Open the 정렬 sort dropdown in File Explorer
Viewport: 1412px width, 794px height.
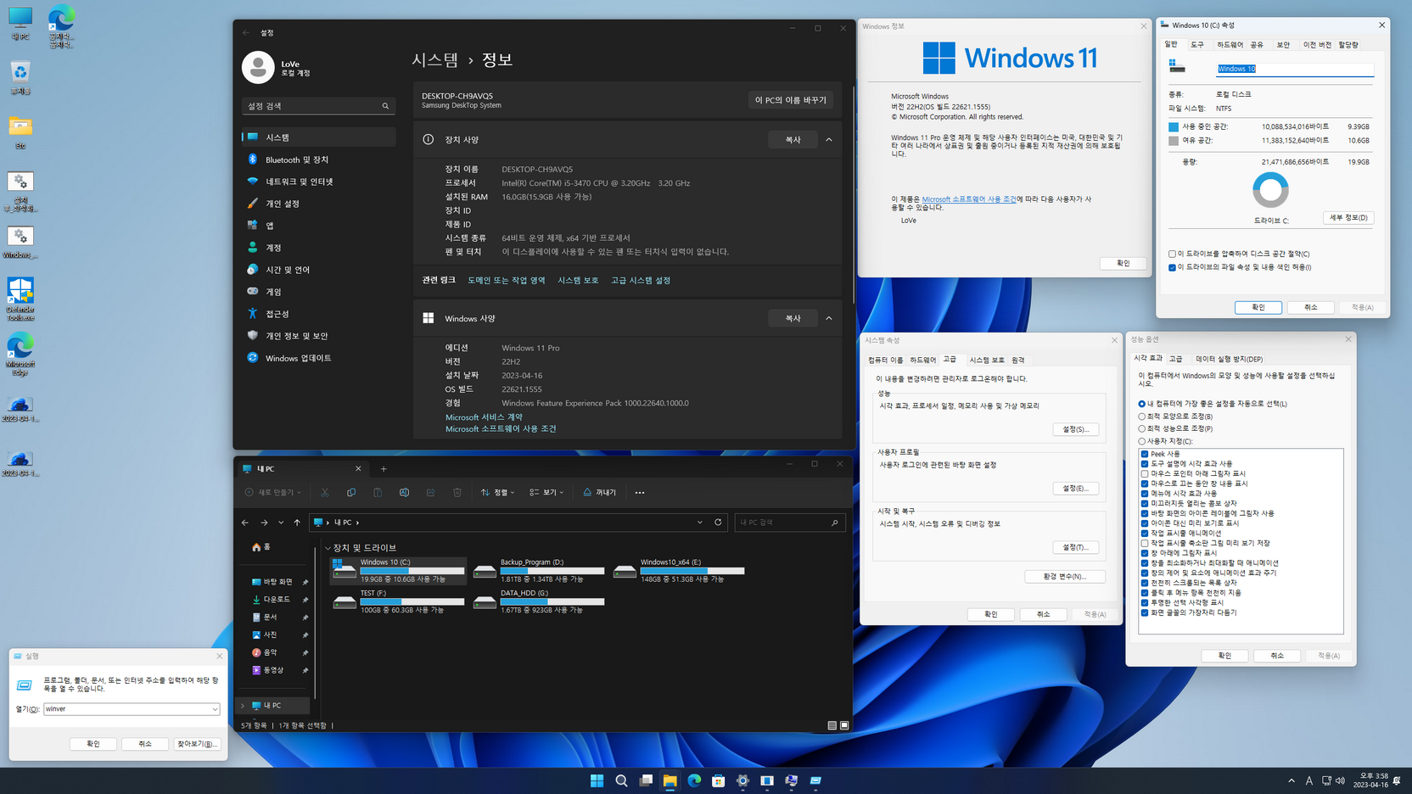498,492
